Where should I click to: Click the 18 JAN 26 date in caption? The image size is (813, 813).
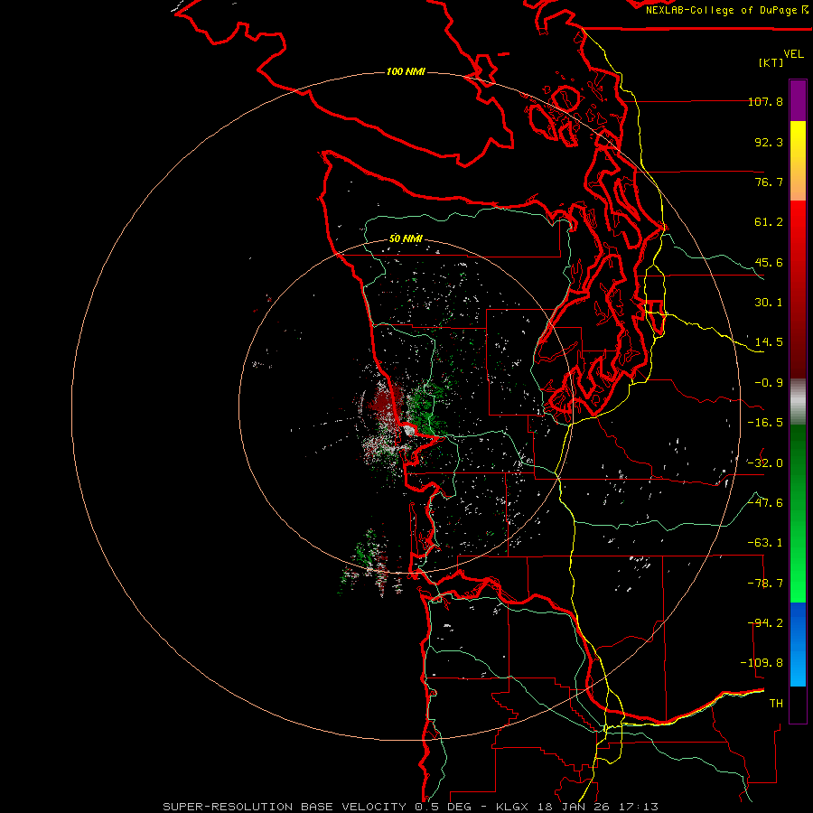[576, 807]
